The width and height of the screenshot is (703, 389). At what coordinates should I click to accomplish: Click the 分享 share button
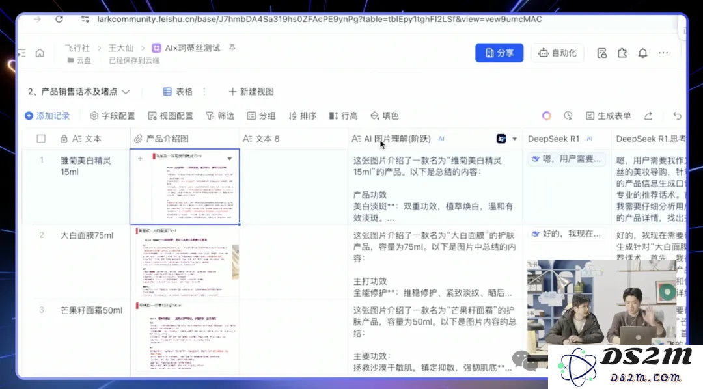click(499, 53)
